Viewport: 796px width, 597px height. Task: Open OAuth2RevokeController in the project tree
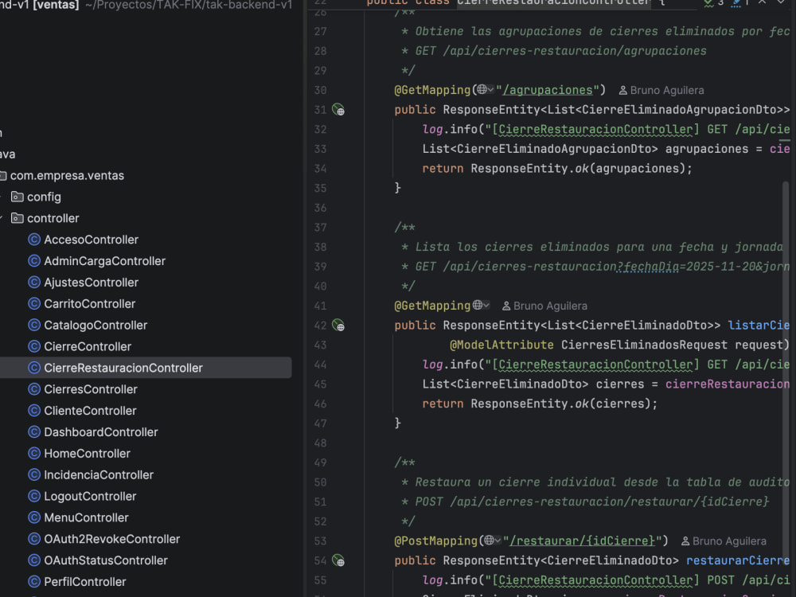point(111,539)
